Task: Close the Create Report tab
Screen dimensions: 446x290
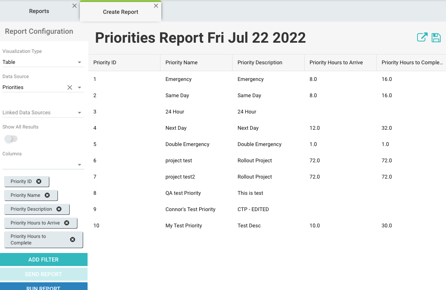Action: tap(156, 6)
